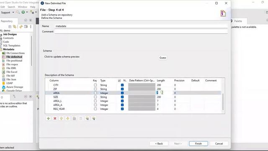Image resolution: width=268 pixels, height=151 pixels.
Task: Uncheck Nullable for SIZE row
Action: [x=122, y=97]
